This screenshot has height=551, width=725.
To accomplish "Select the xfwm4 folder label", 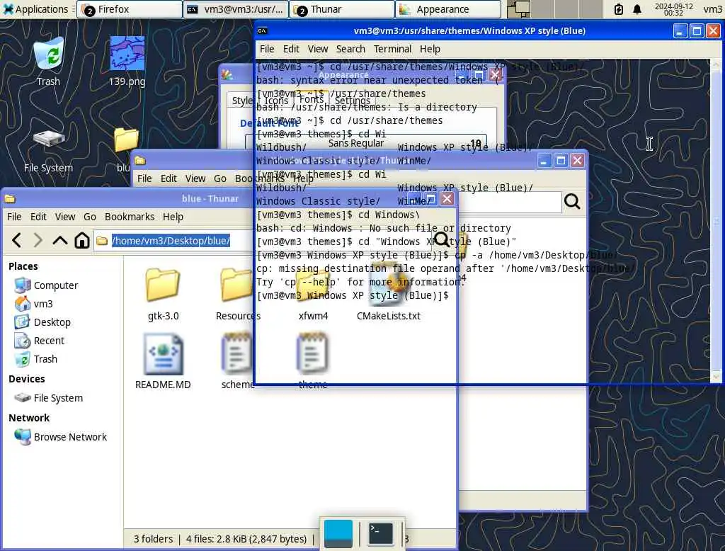I will [313, 316].
